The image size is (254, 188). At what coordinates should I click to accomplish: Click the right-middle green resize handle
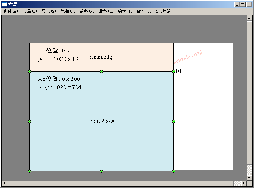[173, 121]
